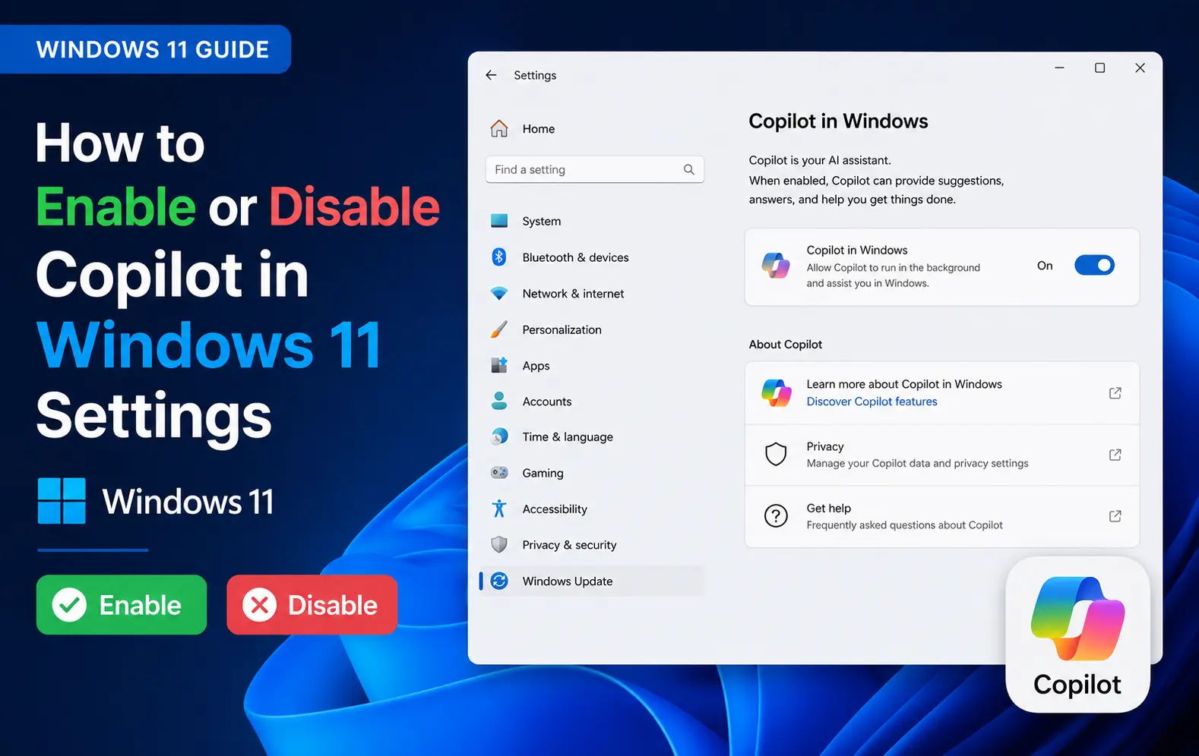Maximize the Settings window

click(x=1099, y=68)
